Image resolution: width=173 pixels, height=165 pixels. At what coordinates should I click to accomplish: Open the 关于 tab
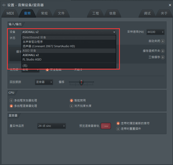point(164,13)
